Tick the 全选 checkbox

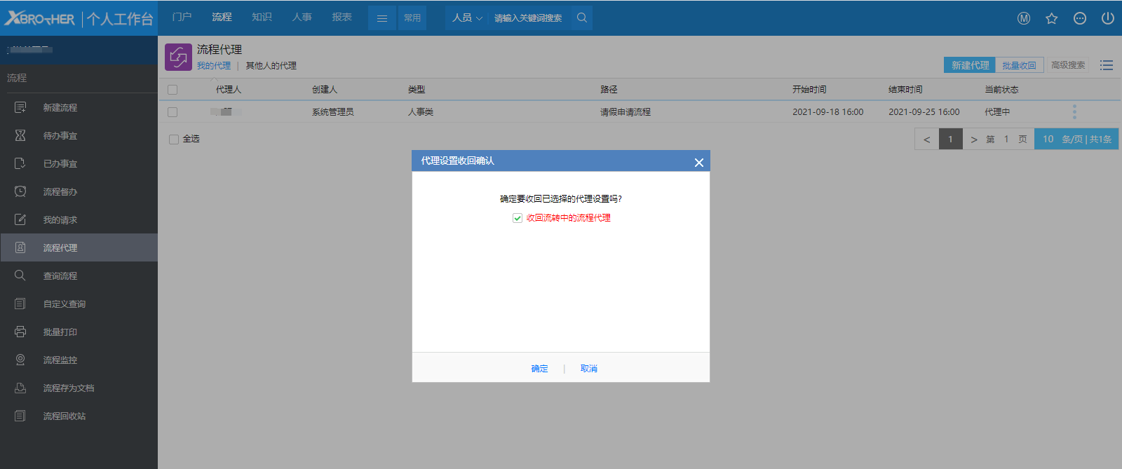[x=174, y=140]
